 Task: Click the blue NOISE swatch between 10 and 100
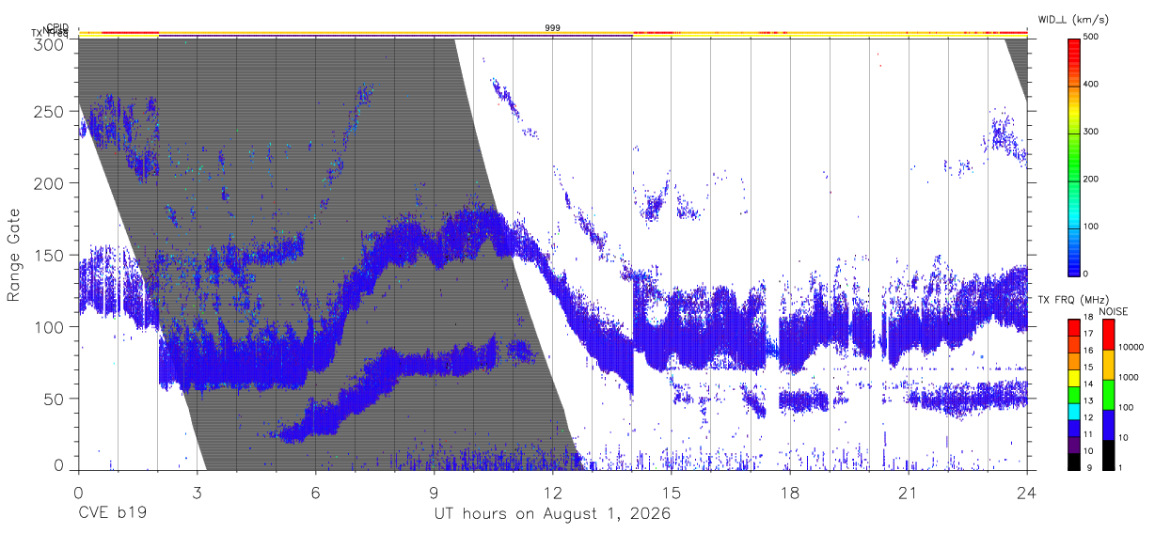click(1108, 425)
